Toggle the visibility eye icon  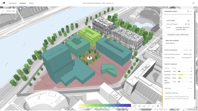(139, 106)
